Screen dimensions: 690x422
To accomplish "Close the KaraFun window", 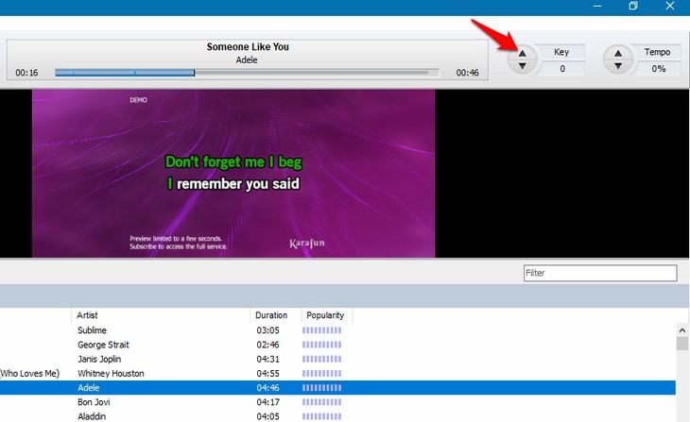I will tap(670, 6).
